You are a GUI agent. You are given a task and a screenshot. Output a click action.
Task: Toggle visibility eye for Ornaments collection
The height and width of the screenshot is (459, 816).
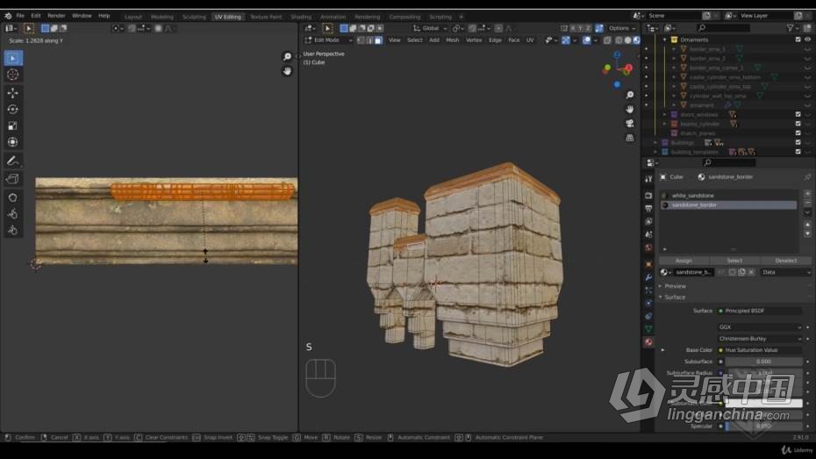808,39
